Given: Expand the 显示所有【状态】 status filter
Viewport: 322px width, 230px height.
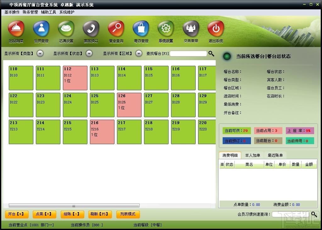Looking at the screenshot, I should point(89,53).
